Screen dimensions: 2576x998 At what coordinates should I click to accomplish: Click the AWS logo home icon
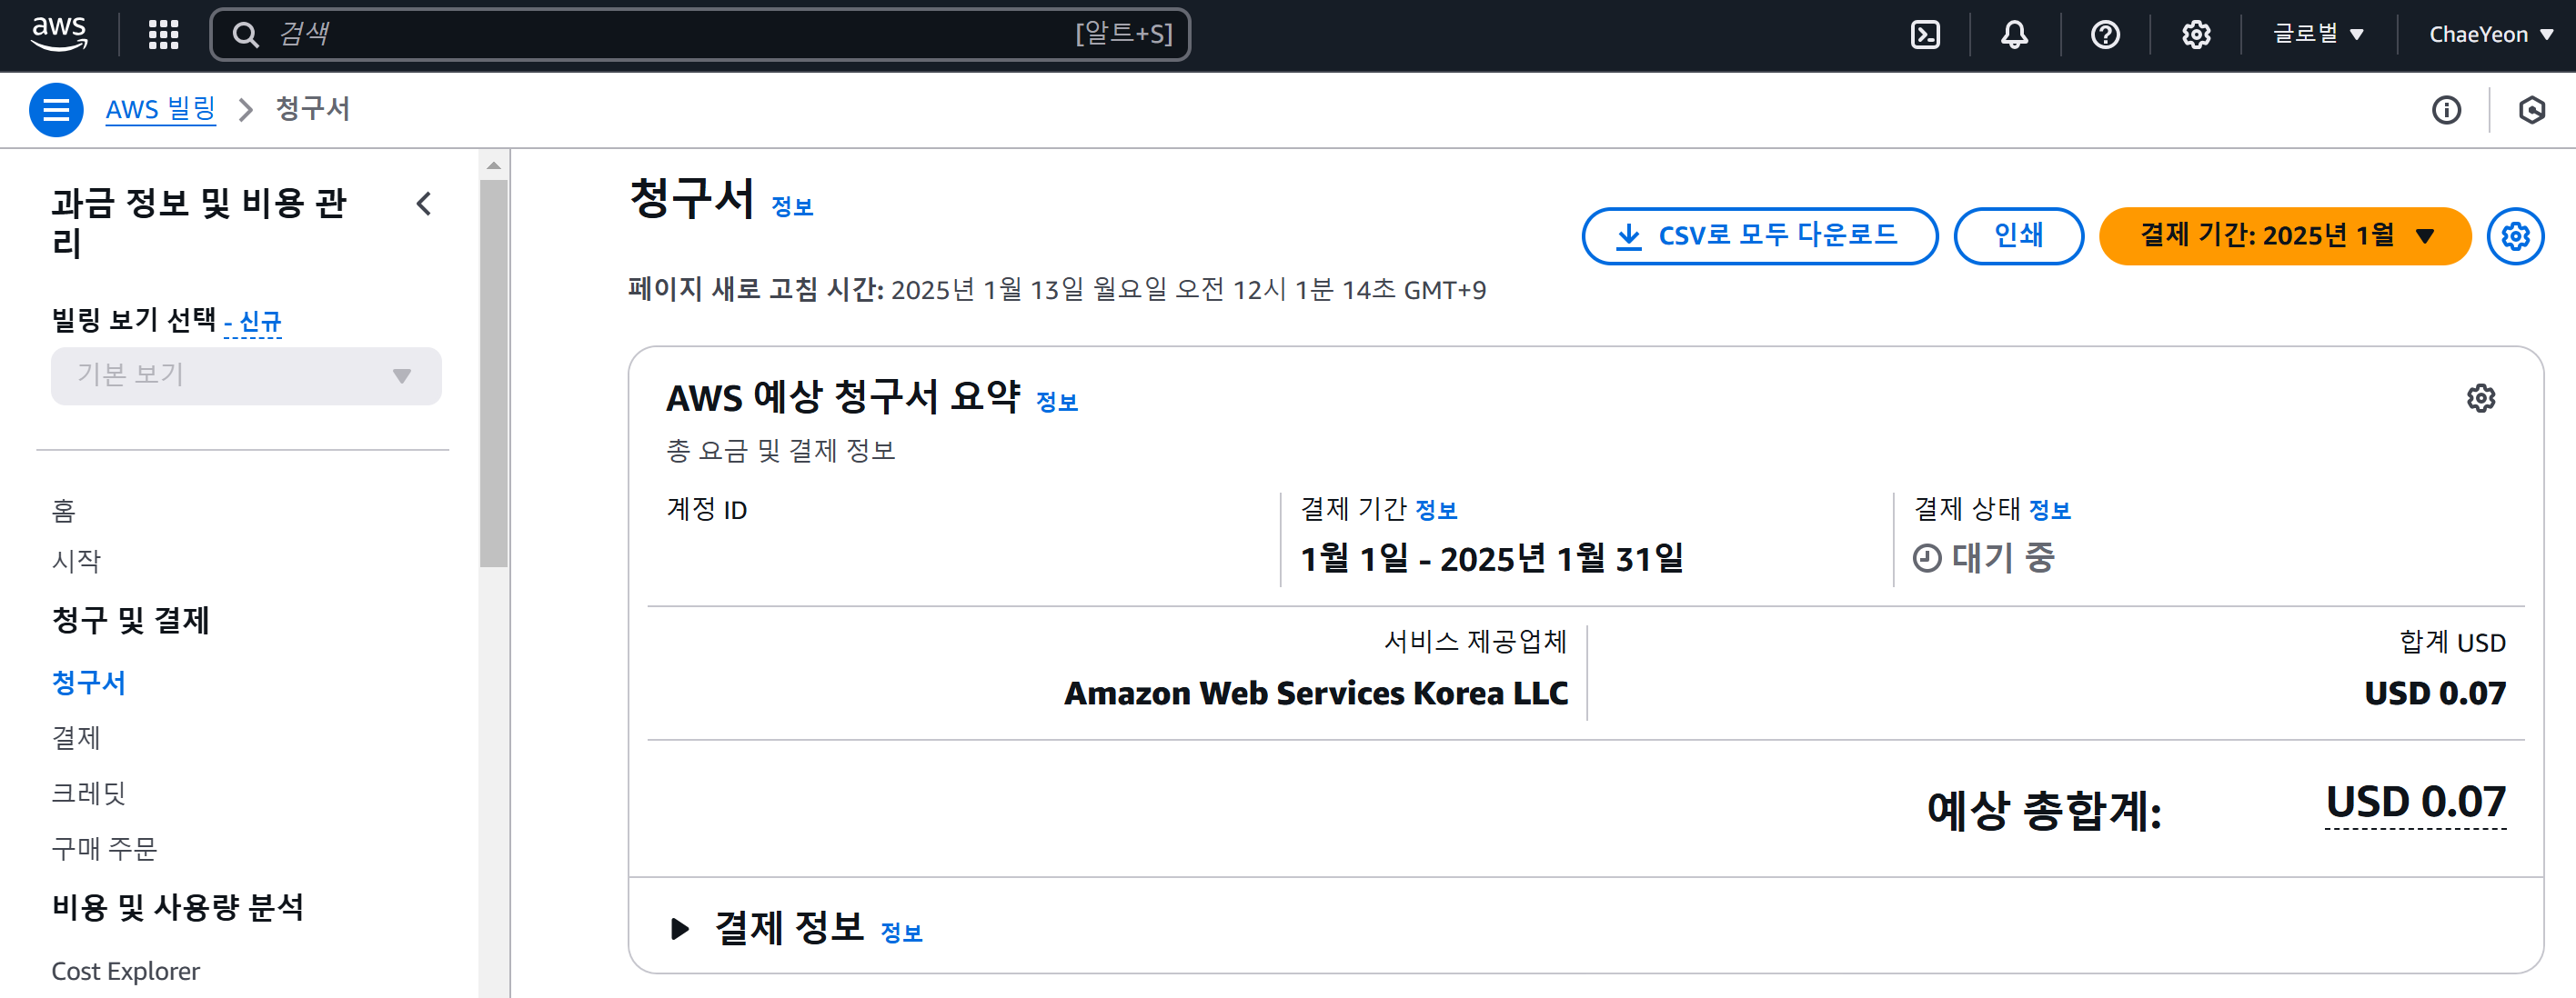(59, 33)
